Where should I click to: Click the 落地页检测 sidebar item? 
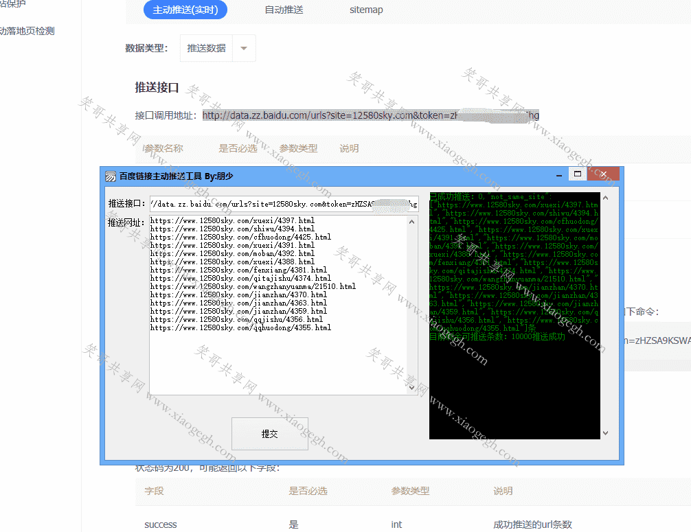[x=27, y=32]
